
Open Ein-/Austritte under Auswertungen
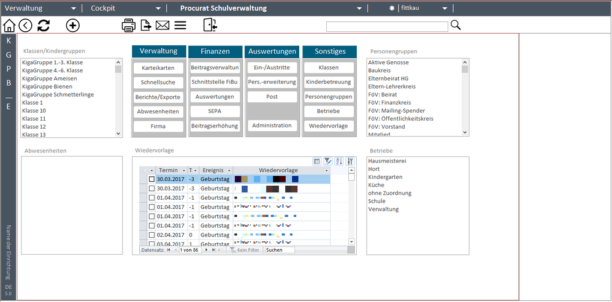[272, 68]
